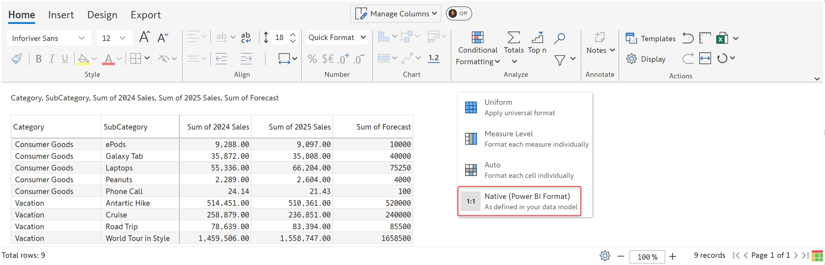Click the Top n icon
Image resolution: width=825 pixels, height=265 pixels.
tap(537, 38)
